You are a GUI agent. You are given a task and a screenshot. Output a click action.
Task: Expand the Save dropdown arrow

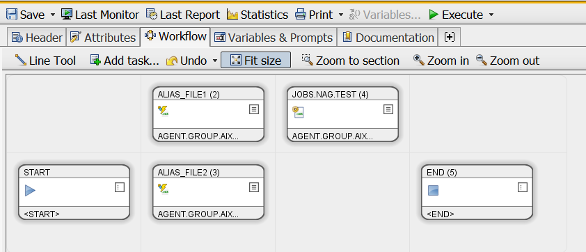[x=52, y=15]
